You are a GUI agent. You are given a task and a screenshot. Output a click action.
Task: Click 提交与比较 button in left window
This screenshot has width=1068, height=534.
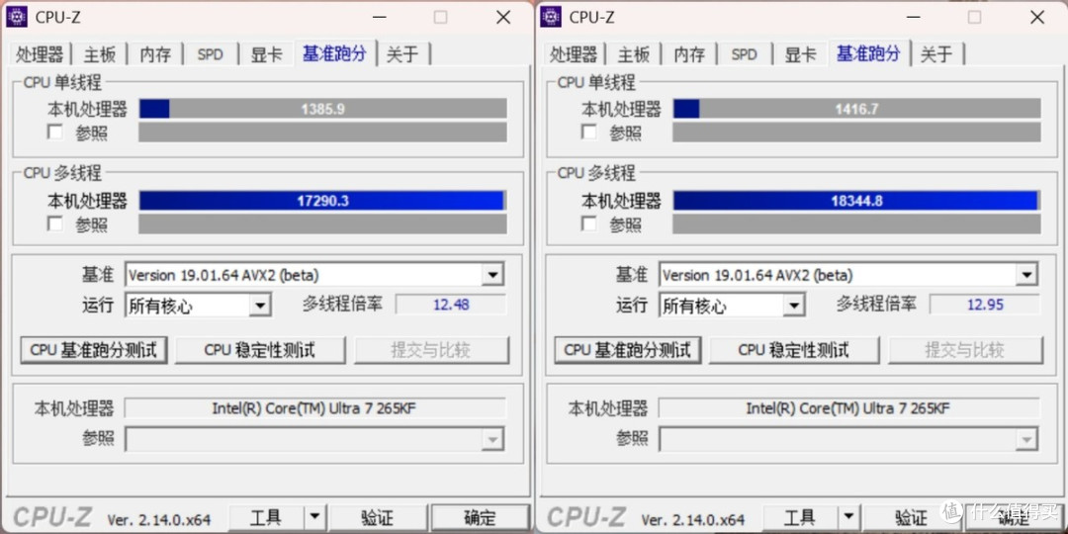click(x=431, y=350)
